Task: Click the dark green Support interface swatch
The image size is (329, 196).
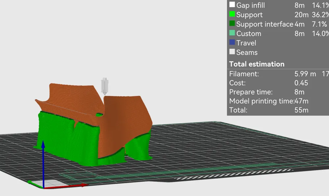Action: [232, 24]
